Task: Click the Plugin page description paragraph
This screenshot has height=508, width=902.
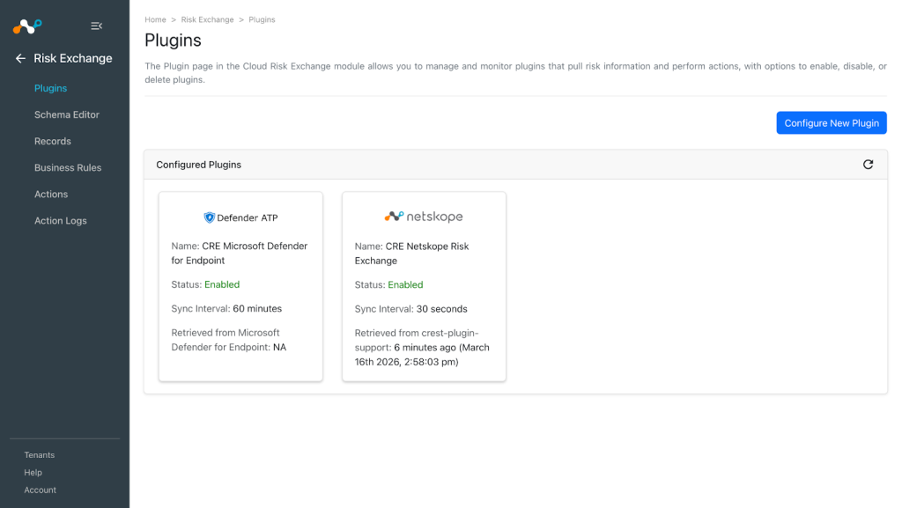Action: point(515,73)
